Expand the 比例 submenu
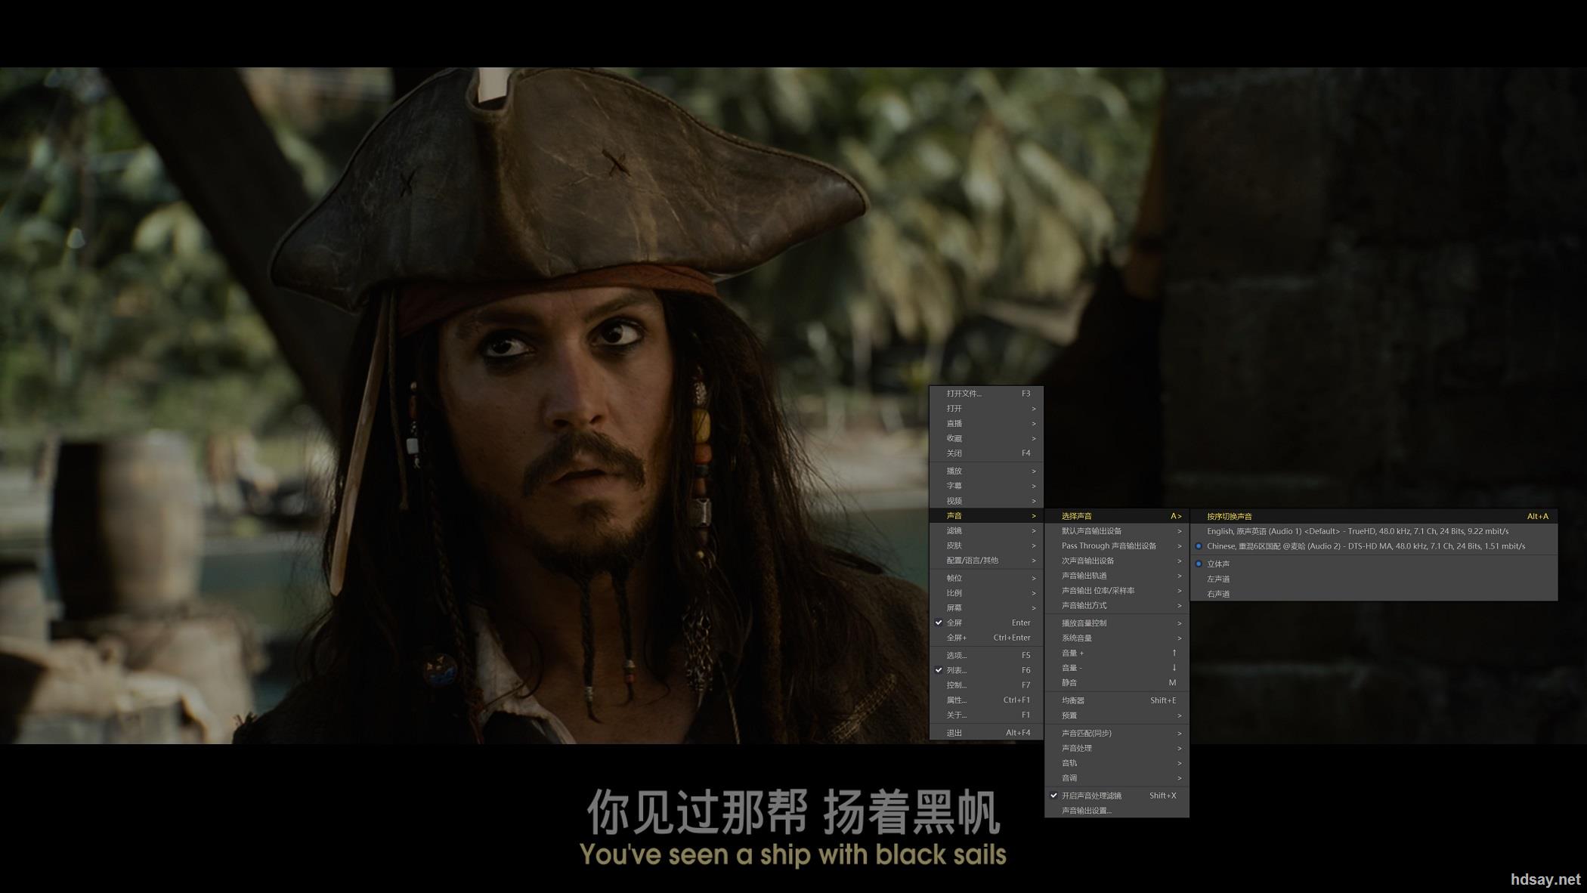The width and height of the screenshot is (1587, 893). (x=986, y=593)
